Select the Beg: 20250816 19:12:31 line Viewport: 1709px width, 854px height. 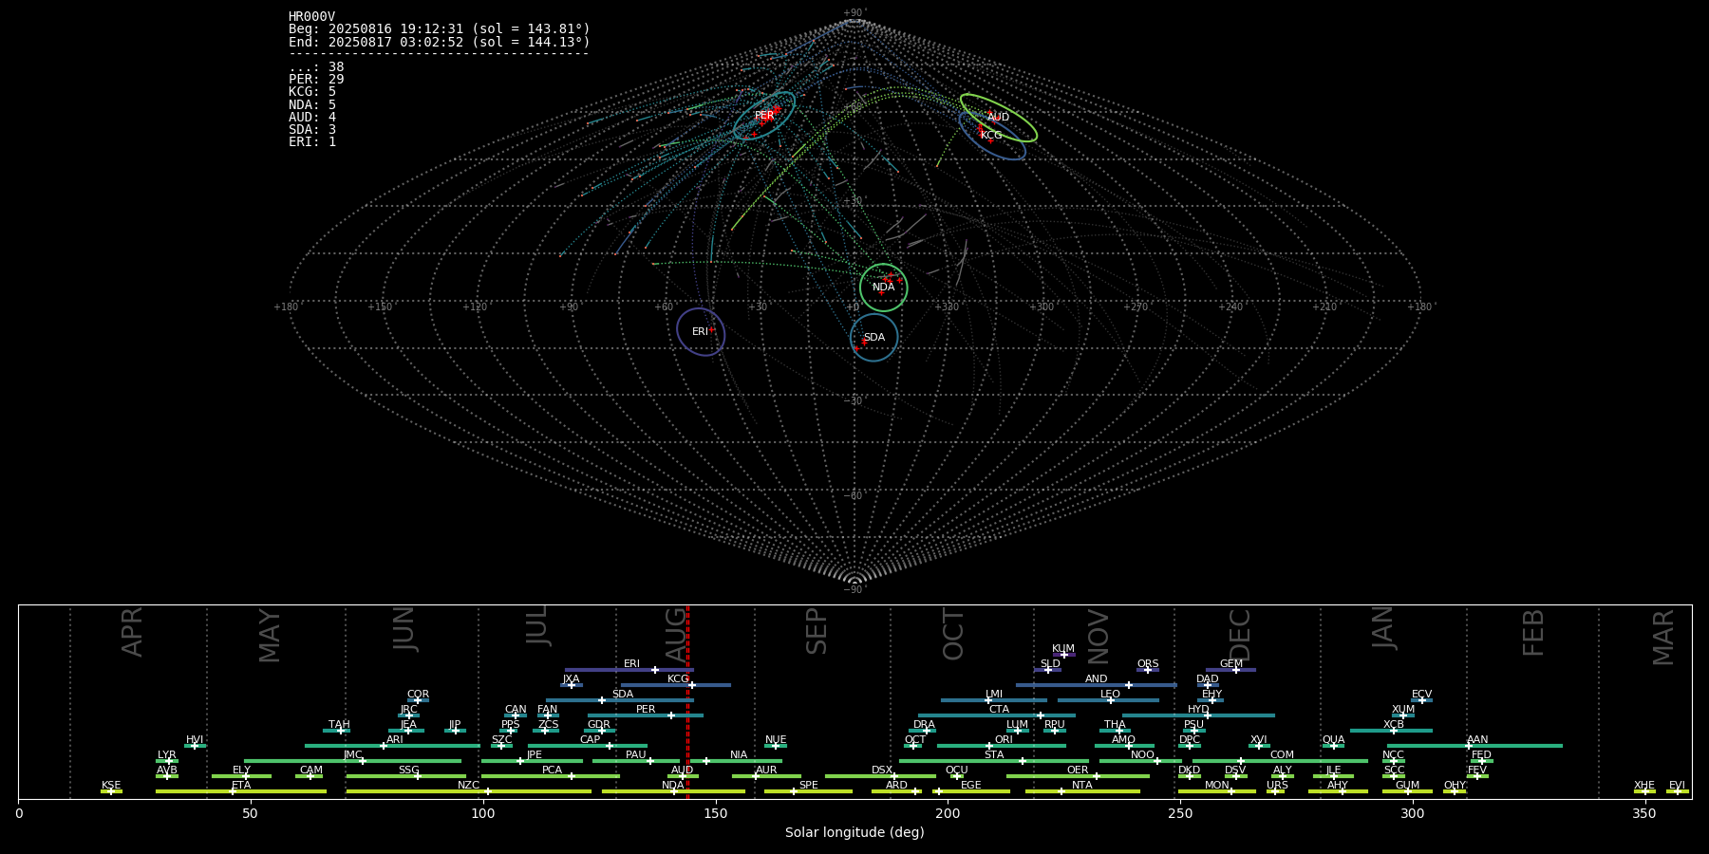click(440, 29)
